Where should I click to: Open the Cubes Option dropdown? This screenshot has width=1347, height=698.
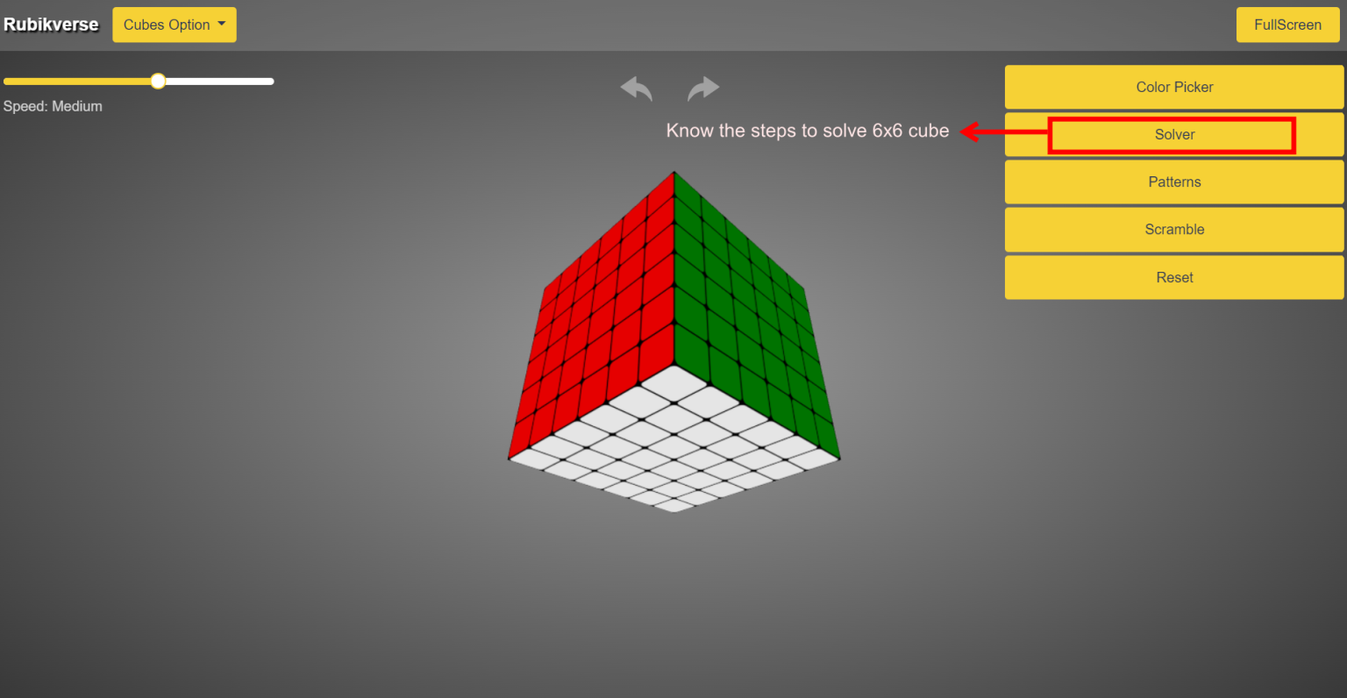pyautogui.click(x=174, y=25)
